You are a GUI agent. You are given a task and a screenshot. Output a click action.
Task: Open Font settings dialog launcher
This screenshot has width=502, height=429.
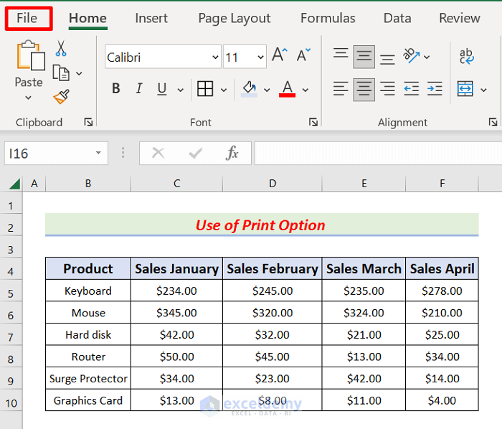pos(313,123)
